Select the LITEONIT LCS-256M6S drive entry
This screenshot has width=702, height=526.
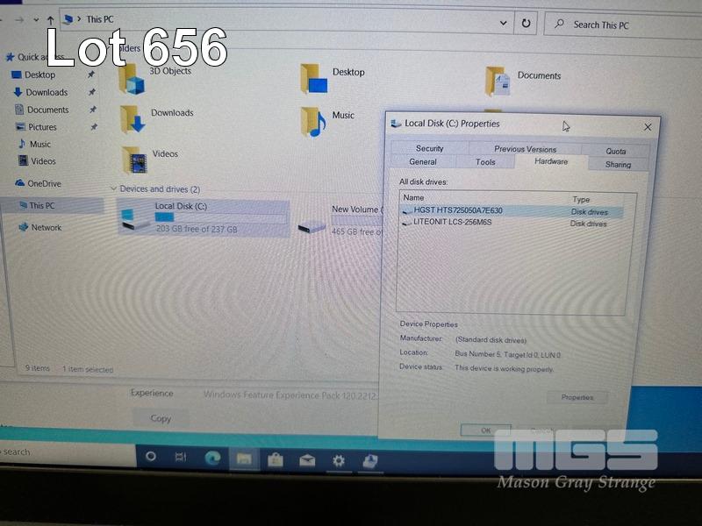point(452,223)
